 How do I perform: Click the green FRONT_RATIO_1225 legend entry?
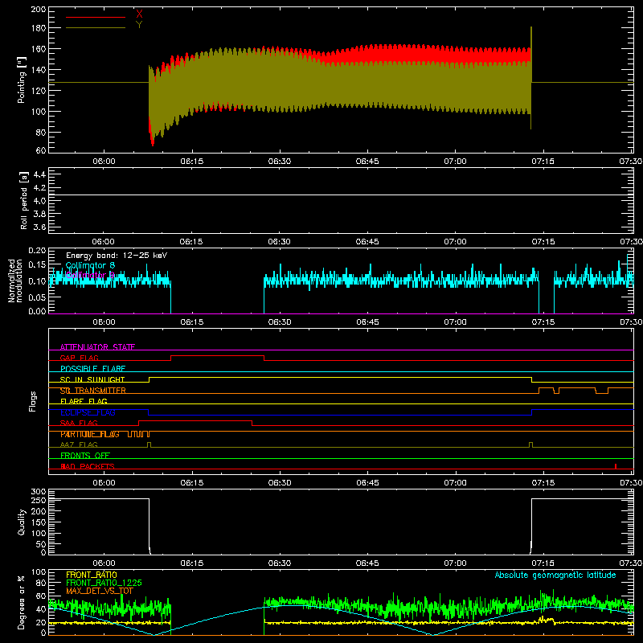[104, 583]
